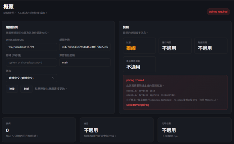Image resolution: width=234 pixels, height=144 pixels.
Task: Open the 會話 summary card
Action: pyautogui.click(x=116, y=130)
